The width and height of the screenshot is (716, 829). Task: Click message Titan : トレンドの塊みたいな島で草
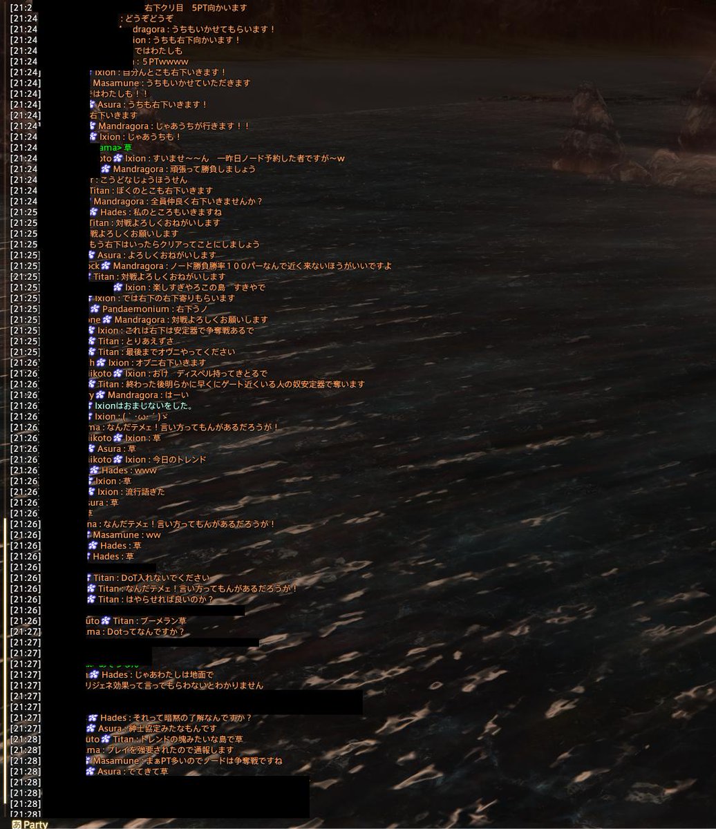tap(178, 740)
